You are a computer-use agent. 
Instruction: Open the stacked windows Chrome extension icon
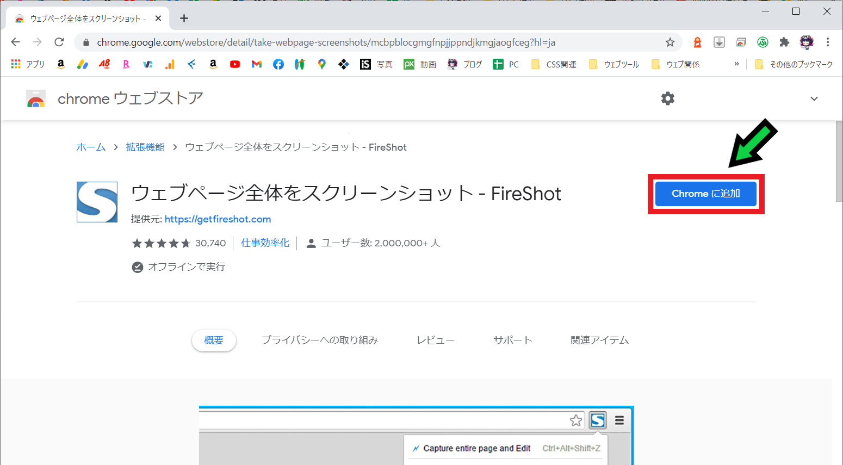coord(741,42)
